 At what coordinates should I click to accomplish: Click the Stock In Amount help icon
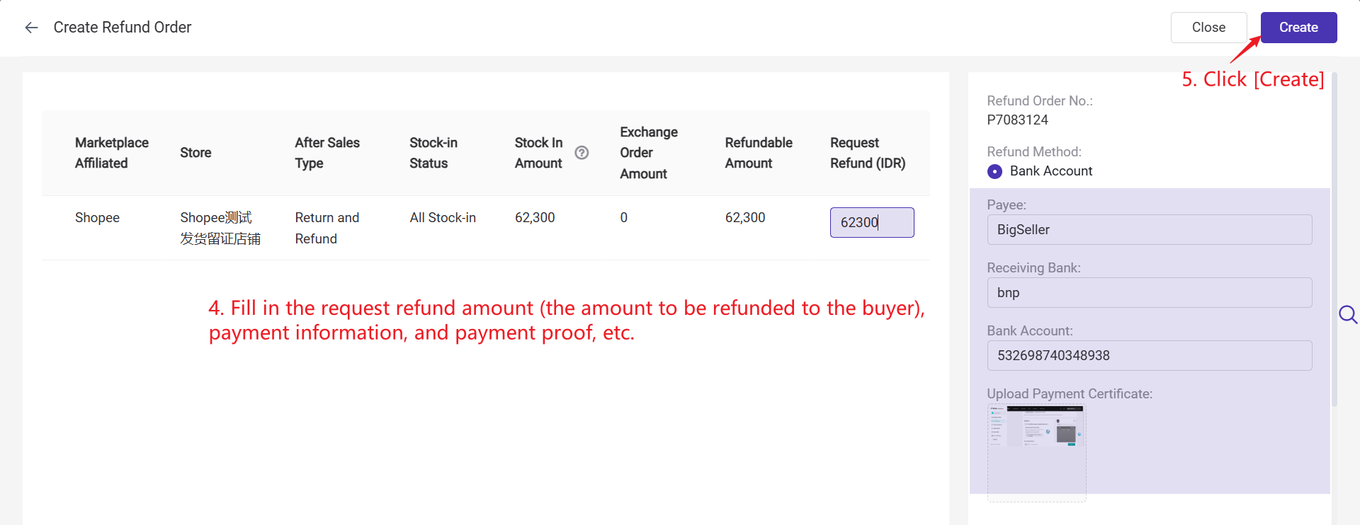pos(582,153)
